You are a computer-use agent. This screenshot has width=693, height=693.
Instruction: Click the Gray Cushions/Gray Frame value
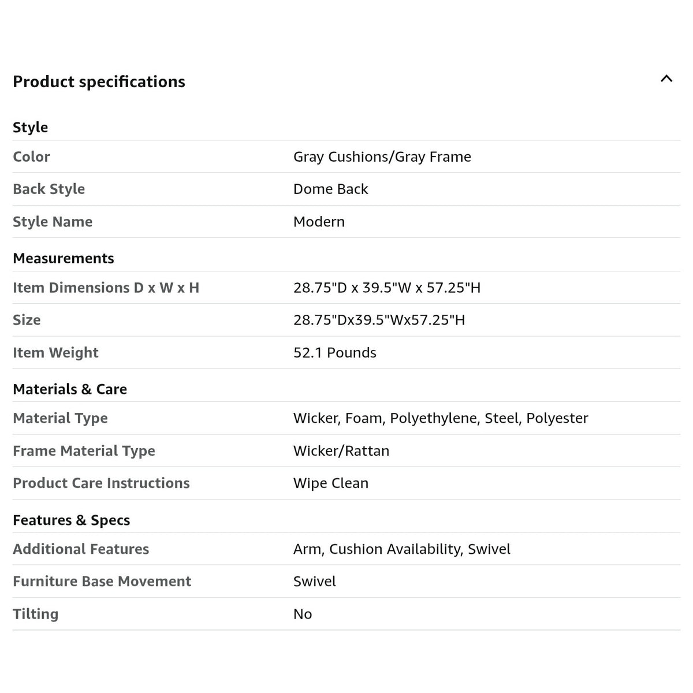coord(382,157)
